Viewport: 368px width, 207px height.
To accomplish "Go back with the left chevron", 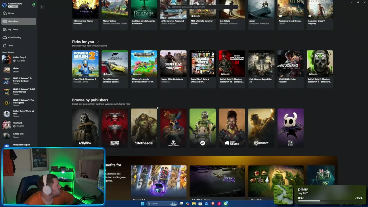I will tap(42, 7).
